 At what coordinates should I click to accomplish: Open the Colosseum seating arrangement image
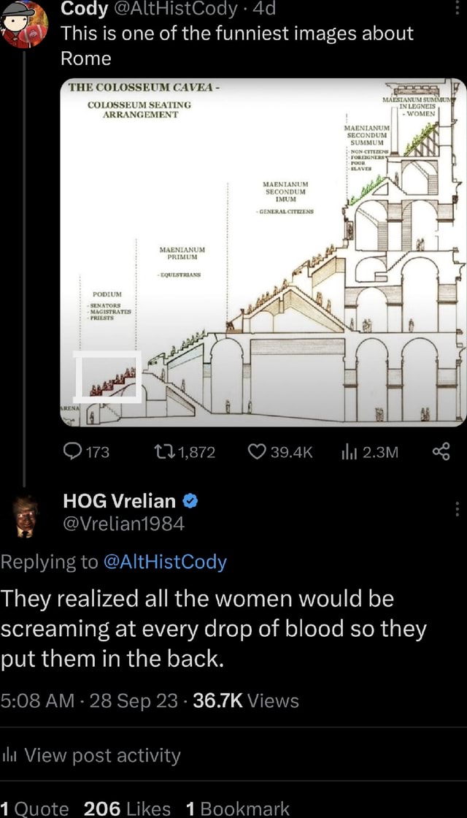point(263,251)
